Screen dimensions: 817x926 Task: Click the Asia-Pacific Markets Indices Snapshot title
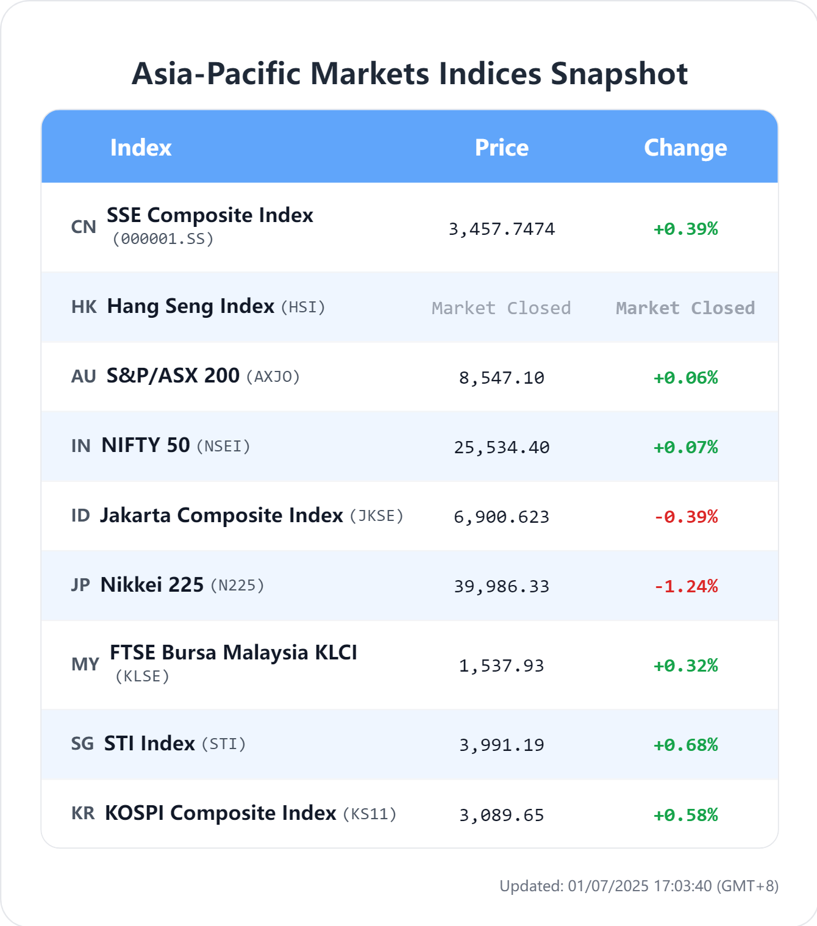(410, 74)
